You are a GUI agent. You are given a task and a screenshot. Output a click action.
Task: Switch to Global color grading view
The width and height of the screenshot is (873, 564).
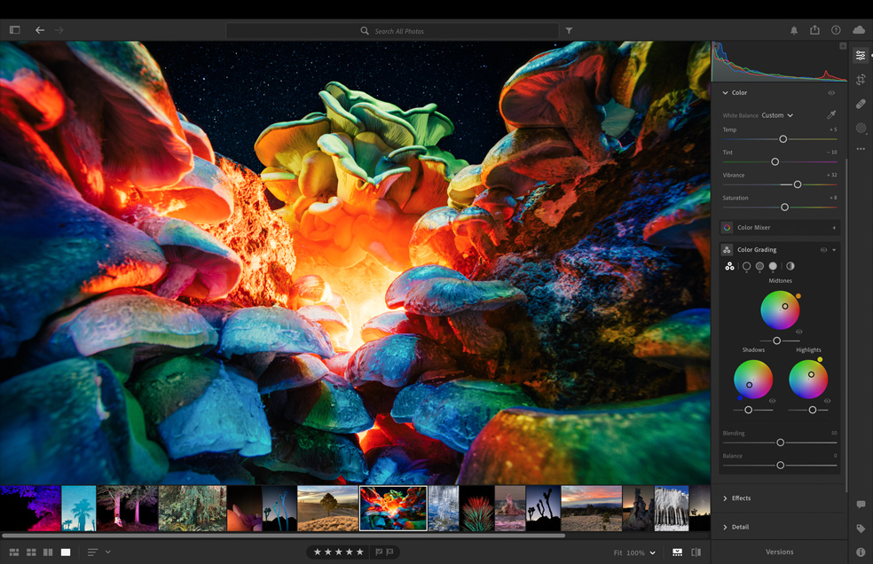point(790,266)
